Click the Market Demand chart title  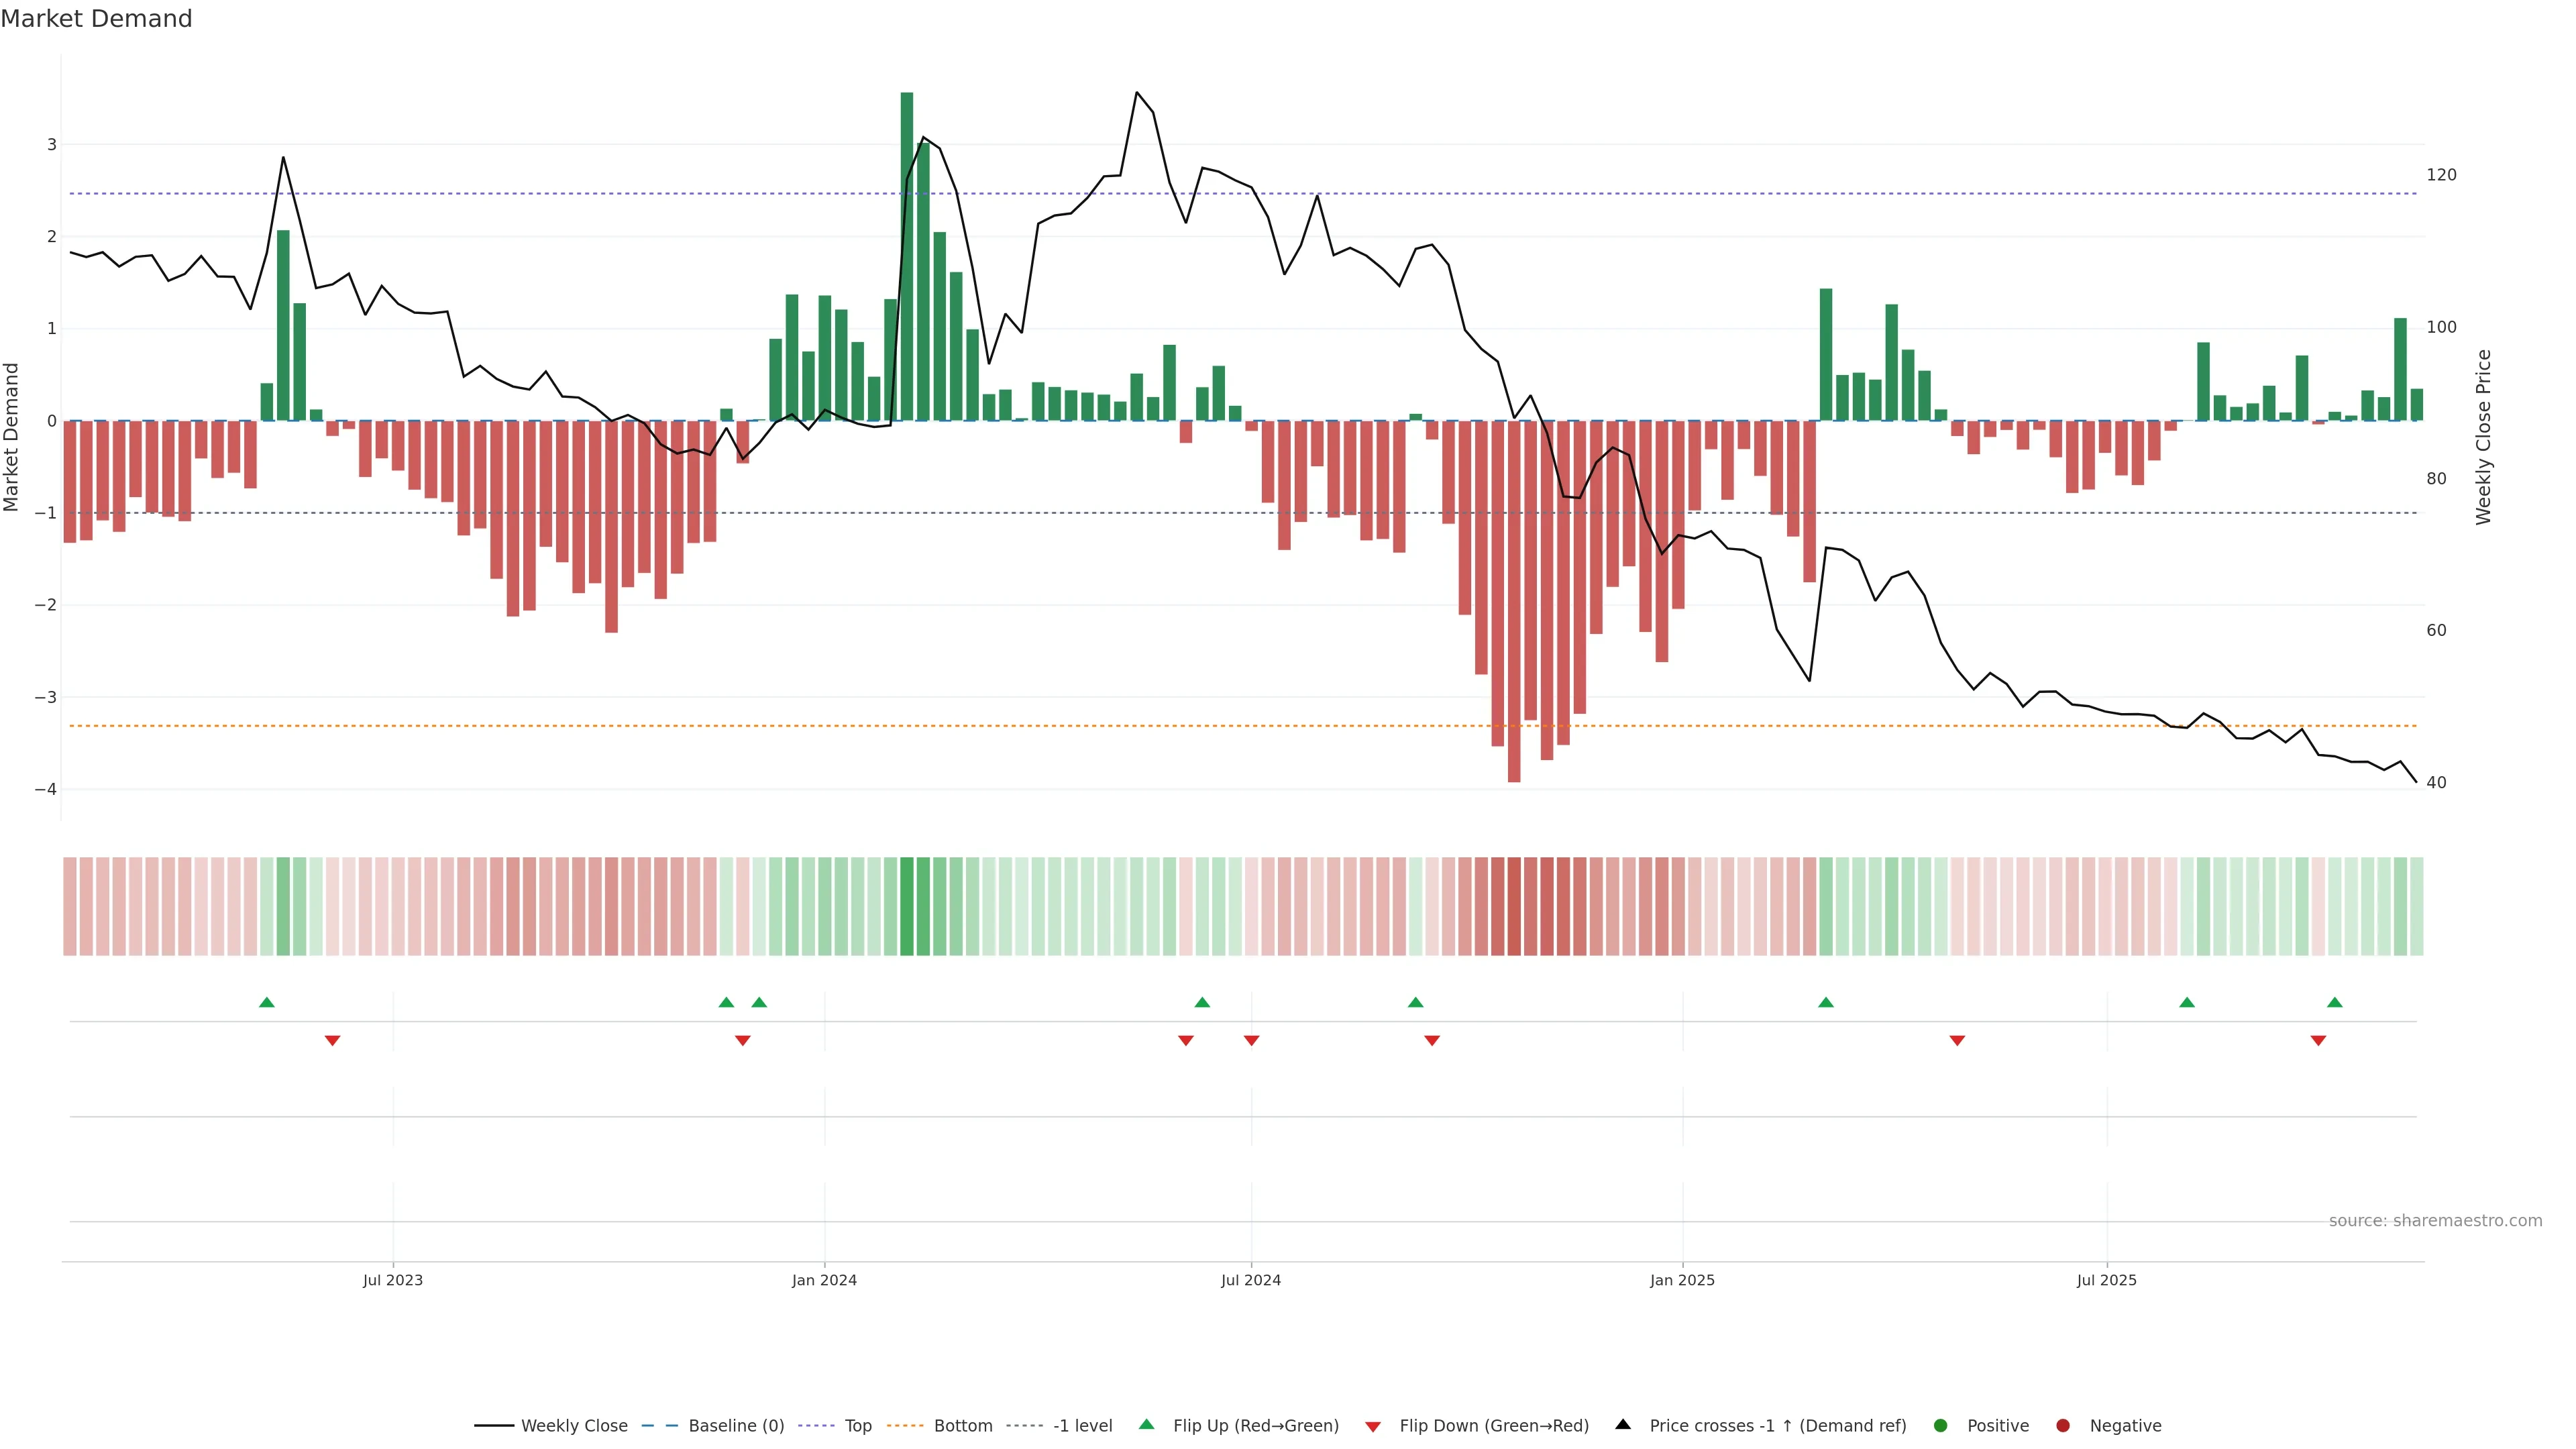pos(96,19)
